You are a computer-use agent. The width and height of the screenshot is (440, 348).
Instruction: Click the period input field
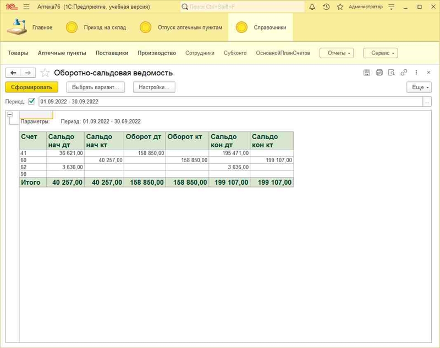click(230, 102)
